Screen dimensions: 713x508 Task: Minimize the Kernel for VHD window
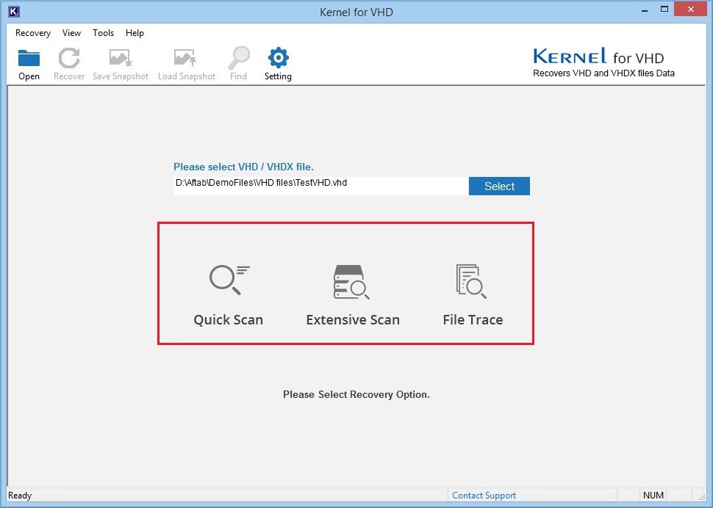[645, 10]
